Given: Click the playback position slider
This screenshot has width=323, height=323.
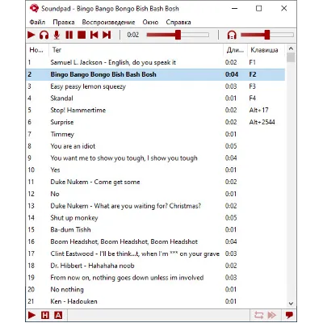Looking at the screenshot, I should [178, 35].
